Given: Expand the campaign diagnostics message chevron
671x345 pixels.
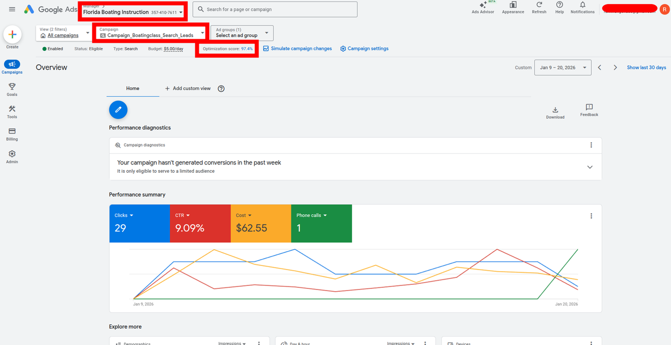Looking at the screenshot, I should point(590,167).
